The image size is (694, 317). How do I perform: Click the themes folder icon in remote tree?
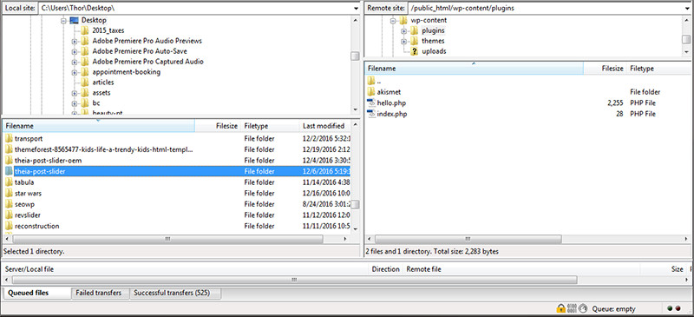415,41
